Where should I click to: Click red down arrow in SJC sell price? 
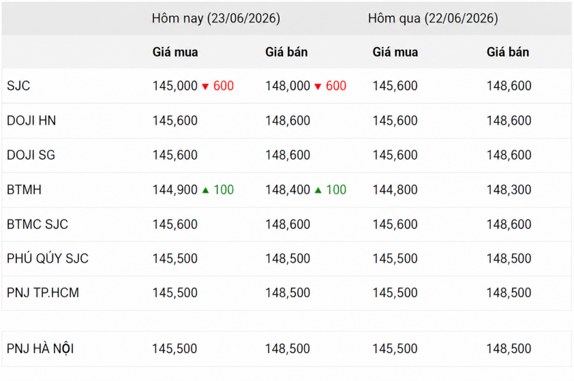coord(318,87)
